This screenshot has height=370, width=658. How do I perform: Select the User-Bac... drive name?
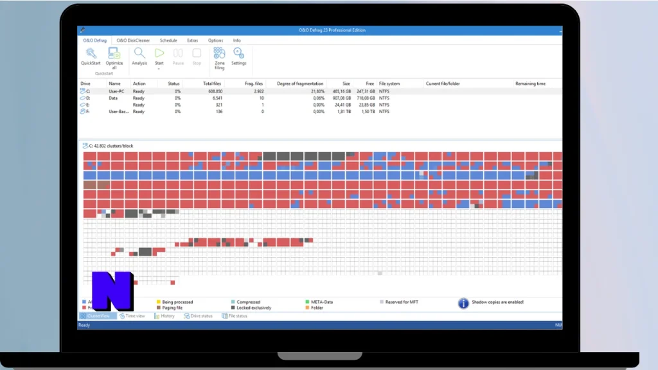pyautogui.click(x=118, y=112)
